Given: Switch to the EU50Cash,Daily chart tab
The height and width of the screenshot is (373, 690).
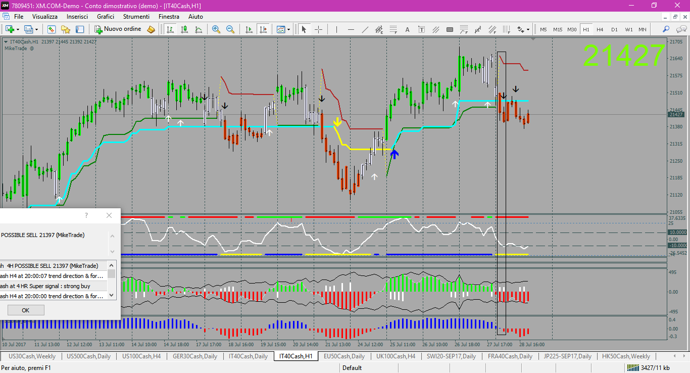Looking at the screenshot, I should pos(344,356).
